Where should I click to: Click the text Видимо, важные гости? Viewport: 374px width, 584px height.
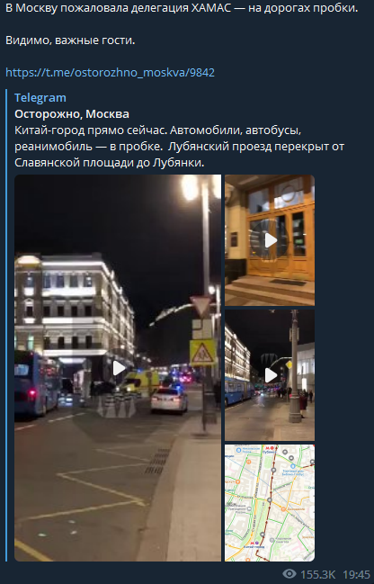70,40
